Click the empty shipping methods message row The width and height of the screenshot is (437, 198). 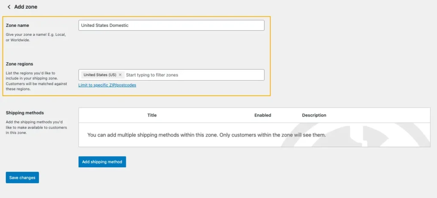(x=207, y=135)
